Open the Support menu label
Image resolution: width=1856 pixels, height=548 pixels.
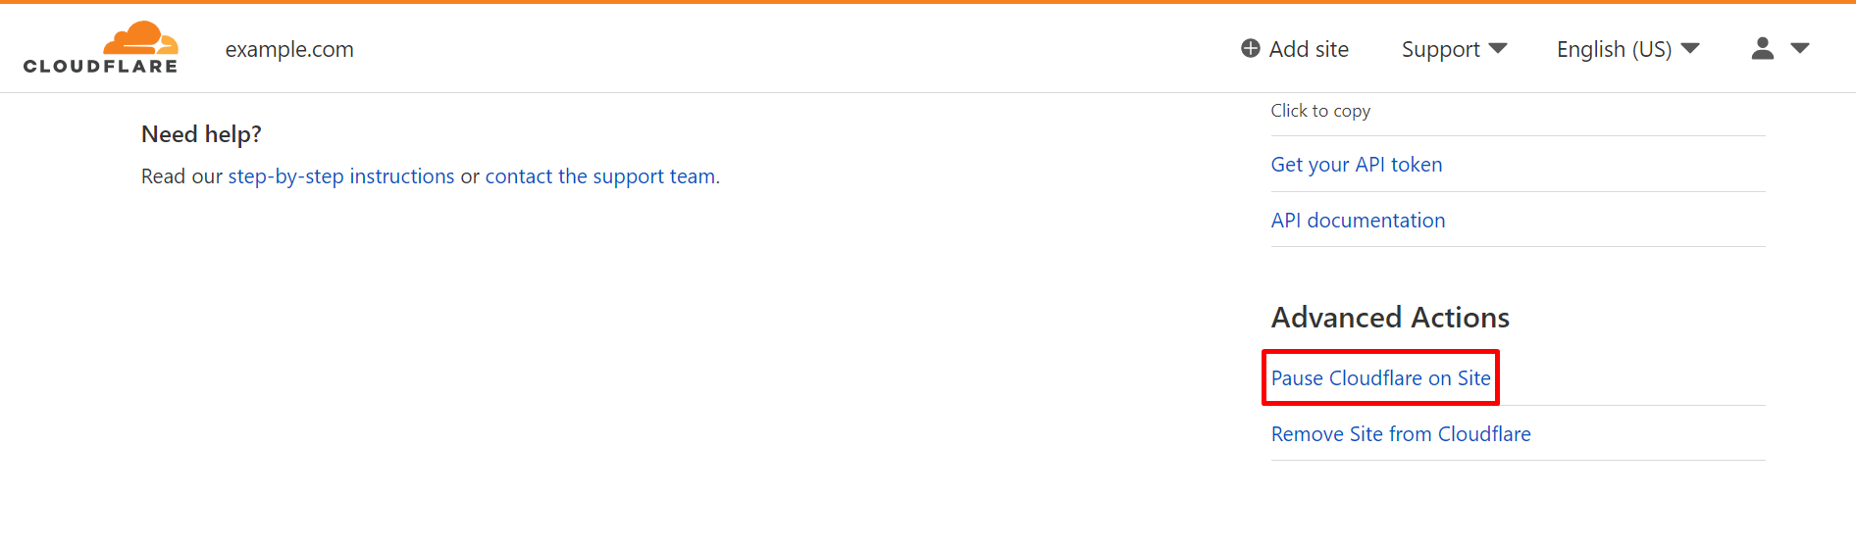pyautogui.click(x=1440, y=49)
